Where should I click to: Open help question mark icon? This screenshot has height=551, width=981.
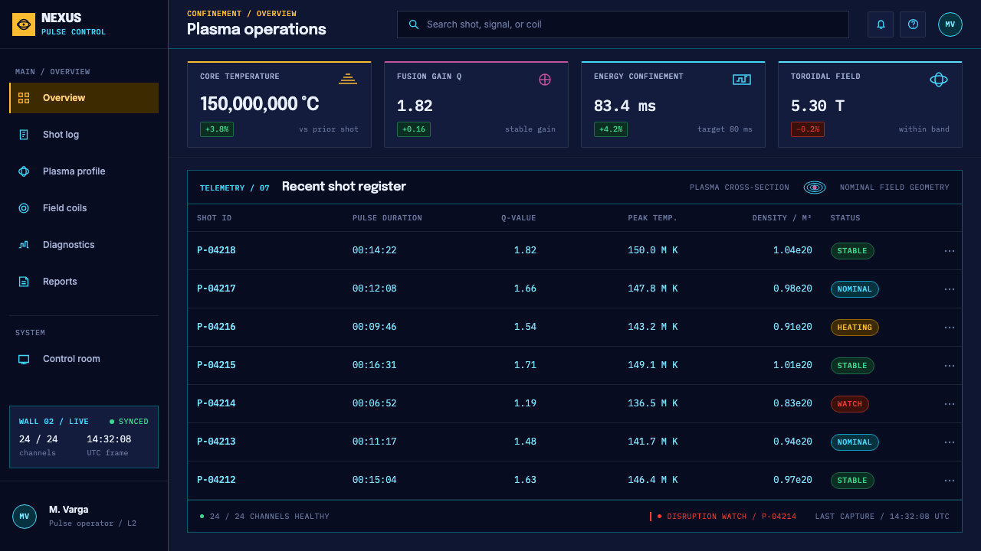coord(913,24)
